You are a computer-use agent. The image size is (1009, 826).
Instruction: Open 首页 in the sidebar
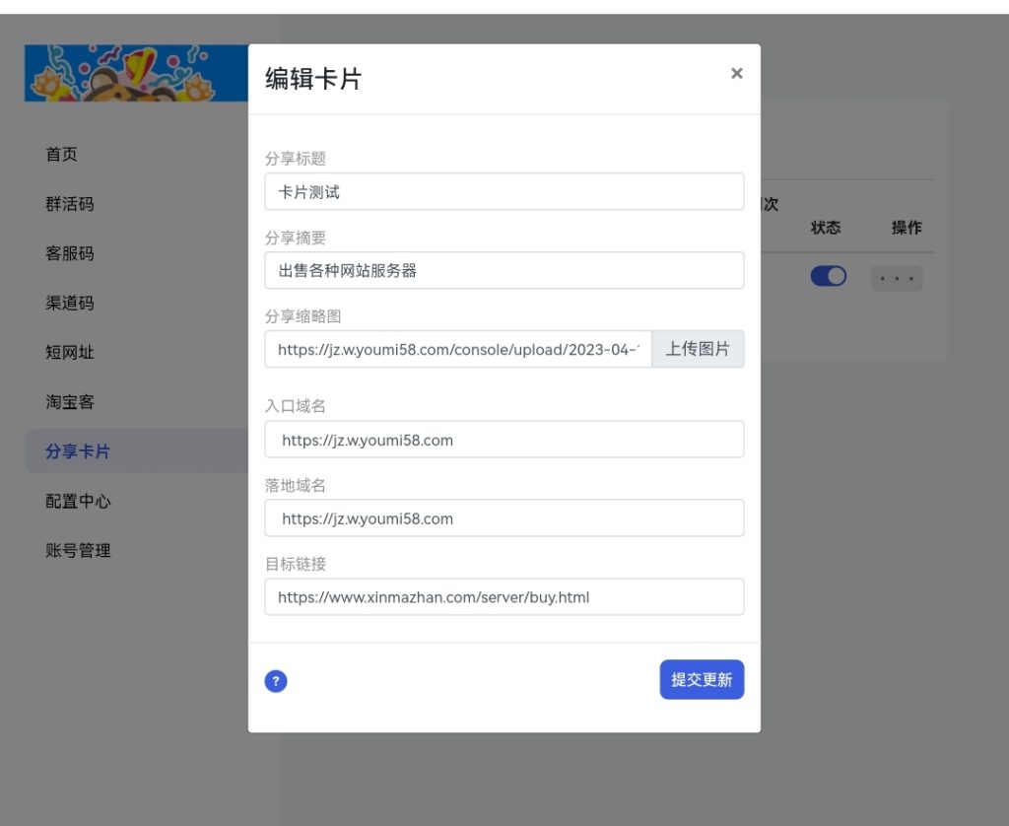point(61,155)
